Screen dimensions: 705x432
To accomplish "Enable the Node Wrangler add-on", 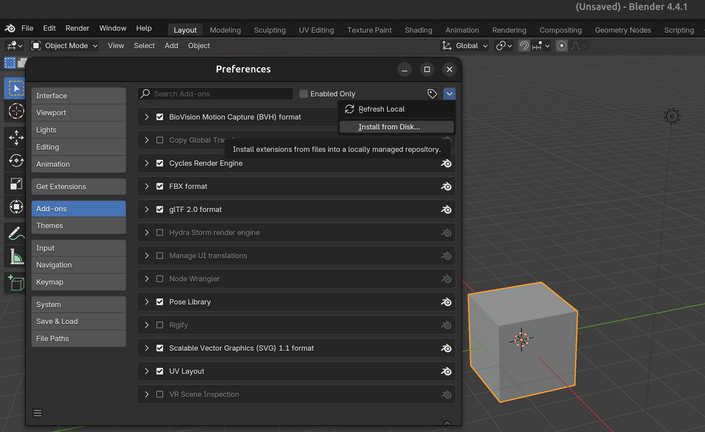I will click(x=160, y=279).
